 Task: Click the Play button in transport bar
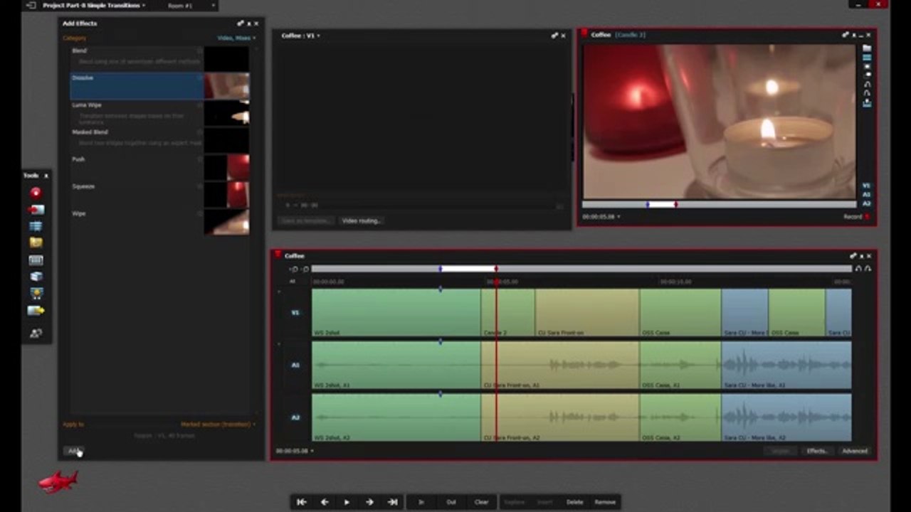(x=347, y=502)
